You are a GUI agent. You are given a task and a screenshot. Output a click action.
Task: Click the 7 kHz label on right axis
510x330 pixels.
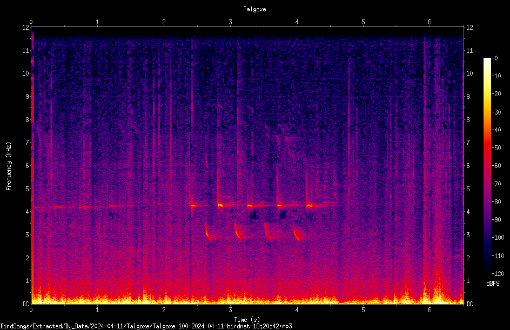pos(468,143)
